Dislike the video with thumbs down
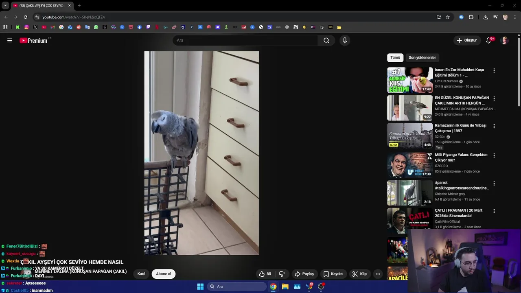This screenshot has width=521, height=293. pyautogui.click(x=282, y=274)
